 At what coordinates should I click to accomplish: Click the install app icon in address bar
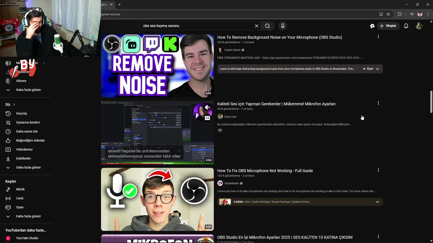click(381, 14)
